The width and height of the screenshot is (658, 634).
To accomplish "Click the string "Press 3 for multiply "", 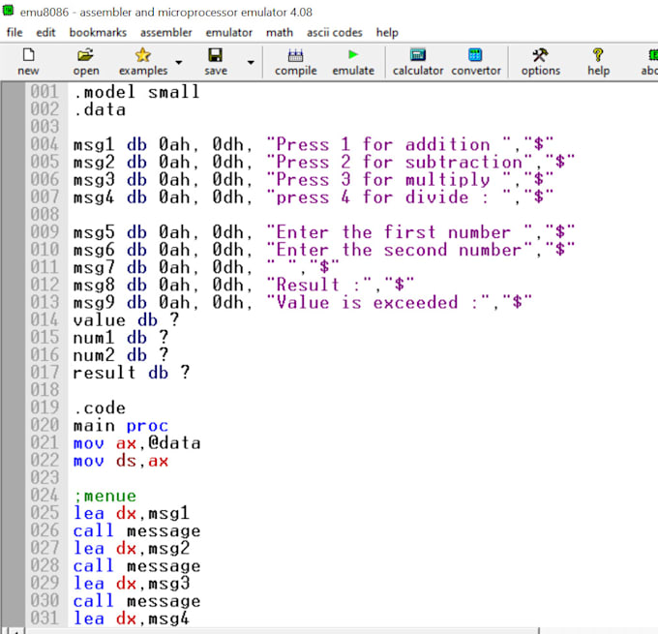I will pos(390,180).
